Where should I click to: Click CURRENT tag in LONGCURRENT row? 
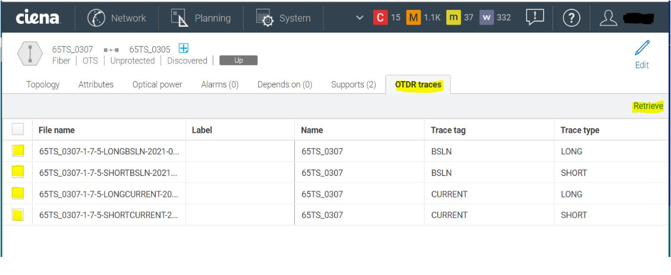449,194
